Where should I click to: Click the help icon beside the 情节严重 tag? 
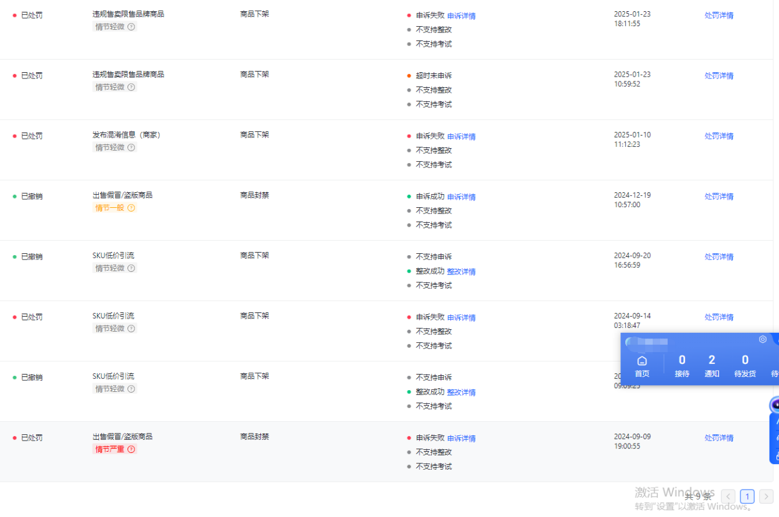[131, 449]
